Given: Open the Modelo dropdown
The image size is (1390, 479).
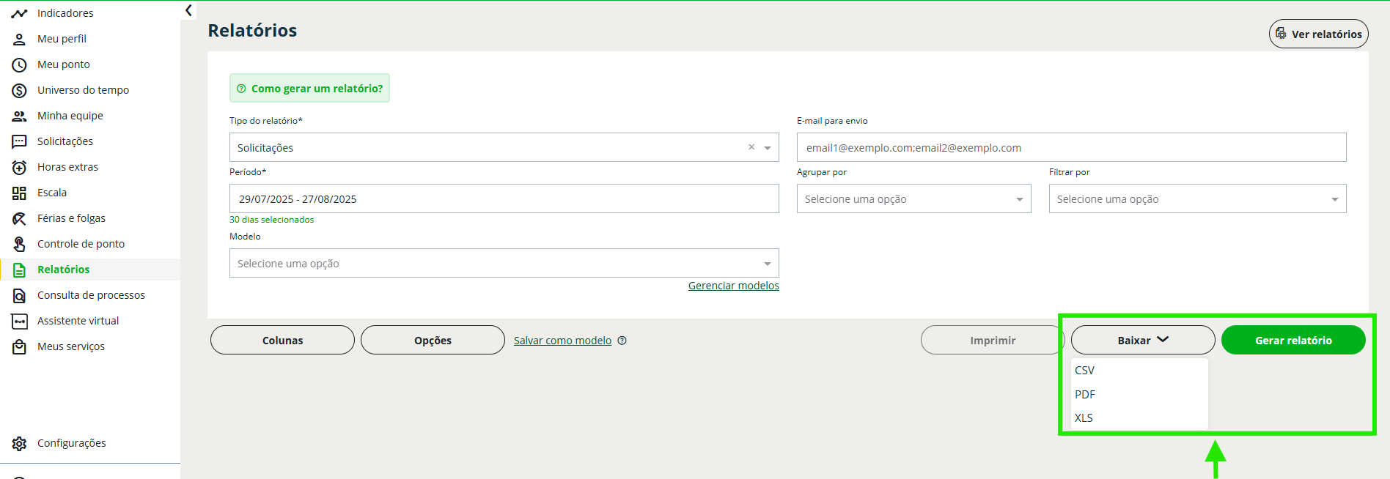Looking at the screenshot, I should (x=504, y=264).
